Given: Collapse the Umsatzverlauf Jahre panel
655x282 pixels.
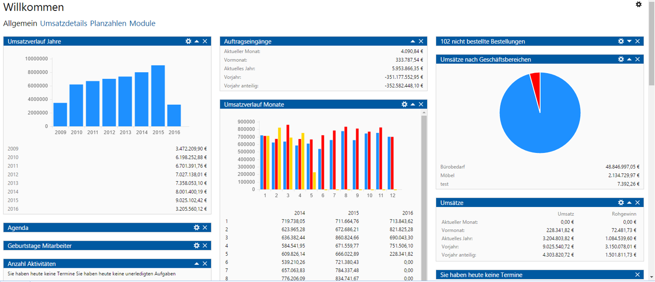Looking at the screenshot, I should [x=197, y=42].
